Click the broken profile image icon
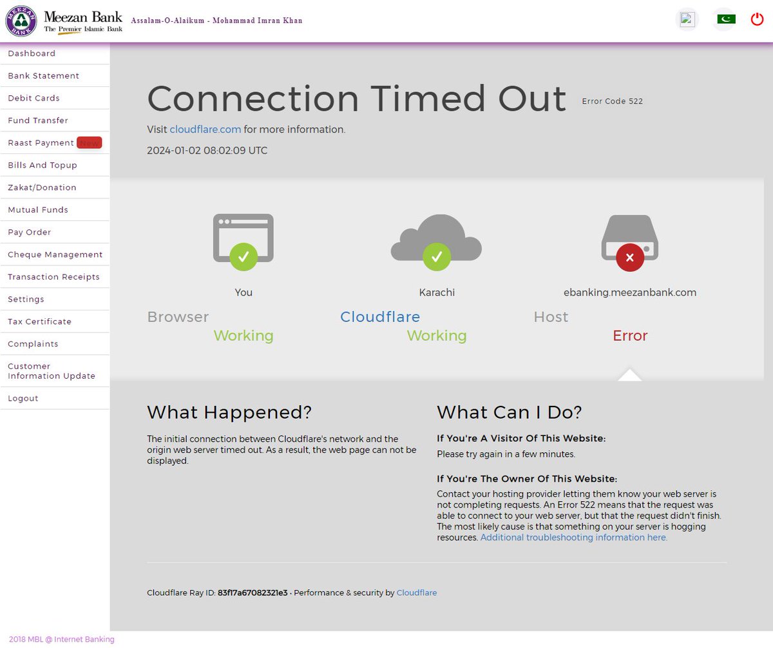The width and height of the screenshot is (773, 648). 687,19
